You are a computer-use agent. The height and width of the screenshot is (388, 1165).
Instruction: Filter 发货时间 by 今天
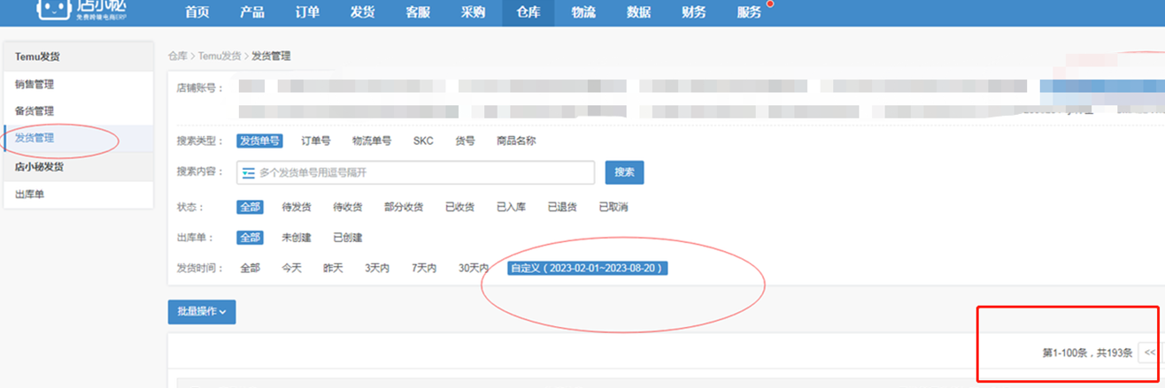click(291, 268)
